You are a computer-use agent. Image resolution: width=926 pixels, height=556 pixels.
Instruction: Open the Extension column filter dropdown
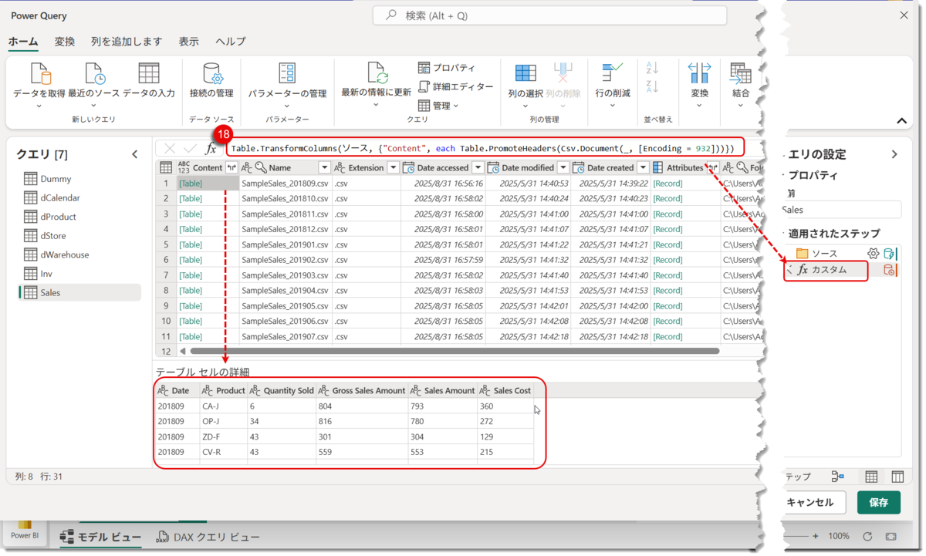(393, 167)
